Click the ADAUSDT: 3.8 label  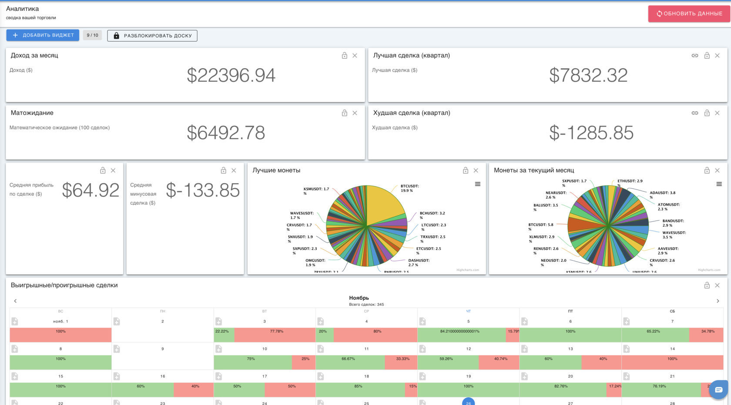tap(663, 194)
